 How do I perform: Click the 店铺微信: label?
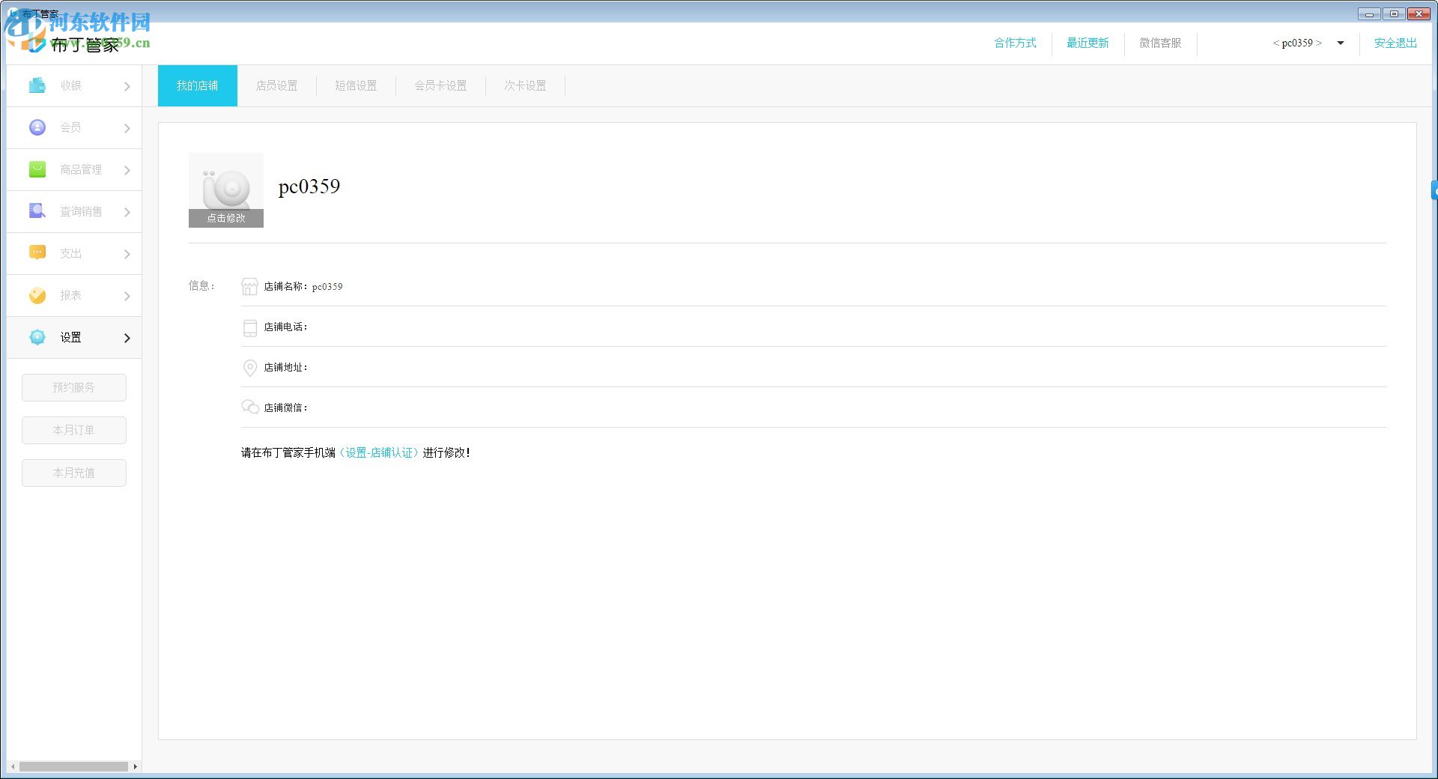(285, 407)
